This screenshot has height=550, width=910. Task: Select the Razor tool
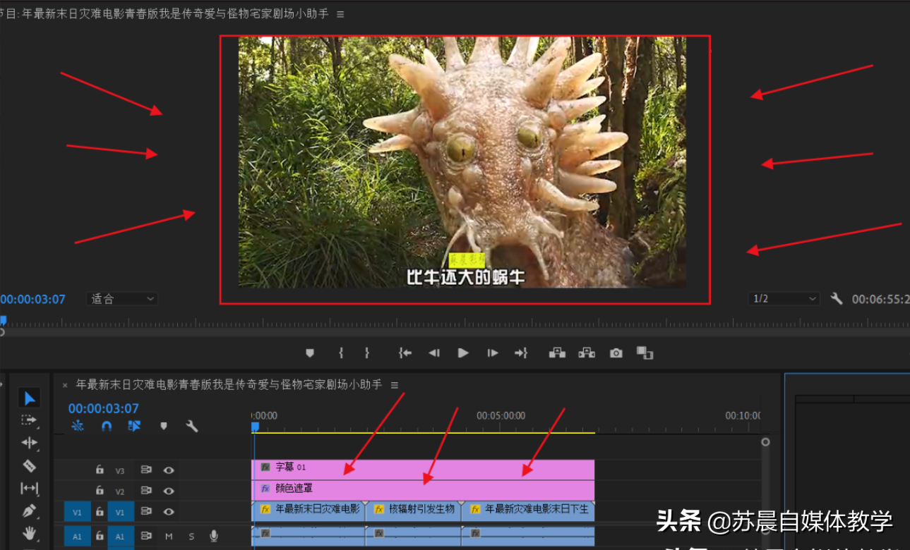(29, 465)
